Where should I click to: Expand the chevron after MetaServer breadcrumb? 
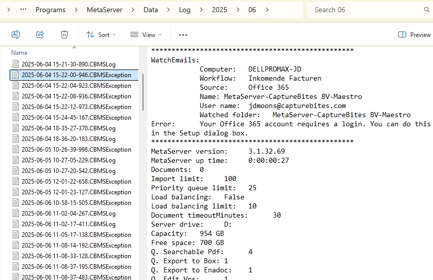(133, 10)
